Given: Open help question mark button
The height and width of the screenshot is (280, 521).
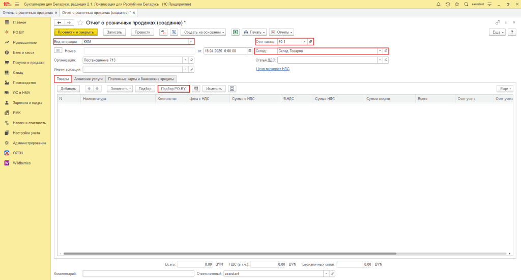Looking at the screenshot, I should (512, 32).
